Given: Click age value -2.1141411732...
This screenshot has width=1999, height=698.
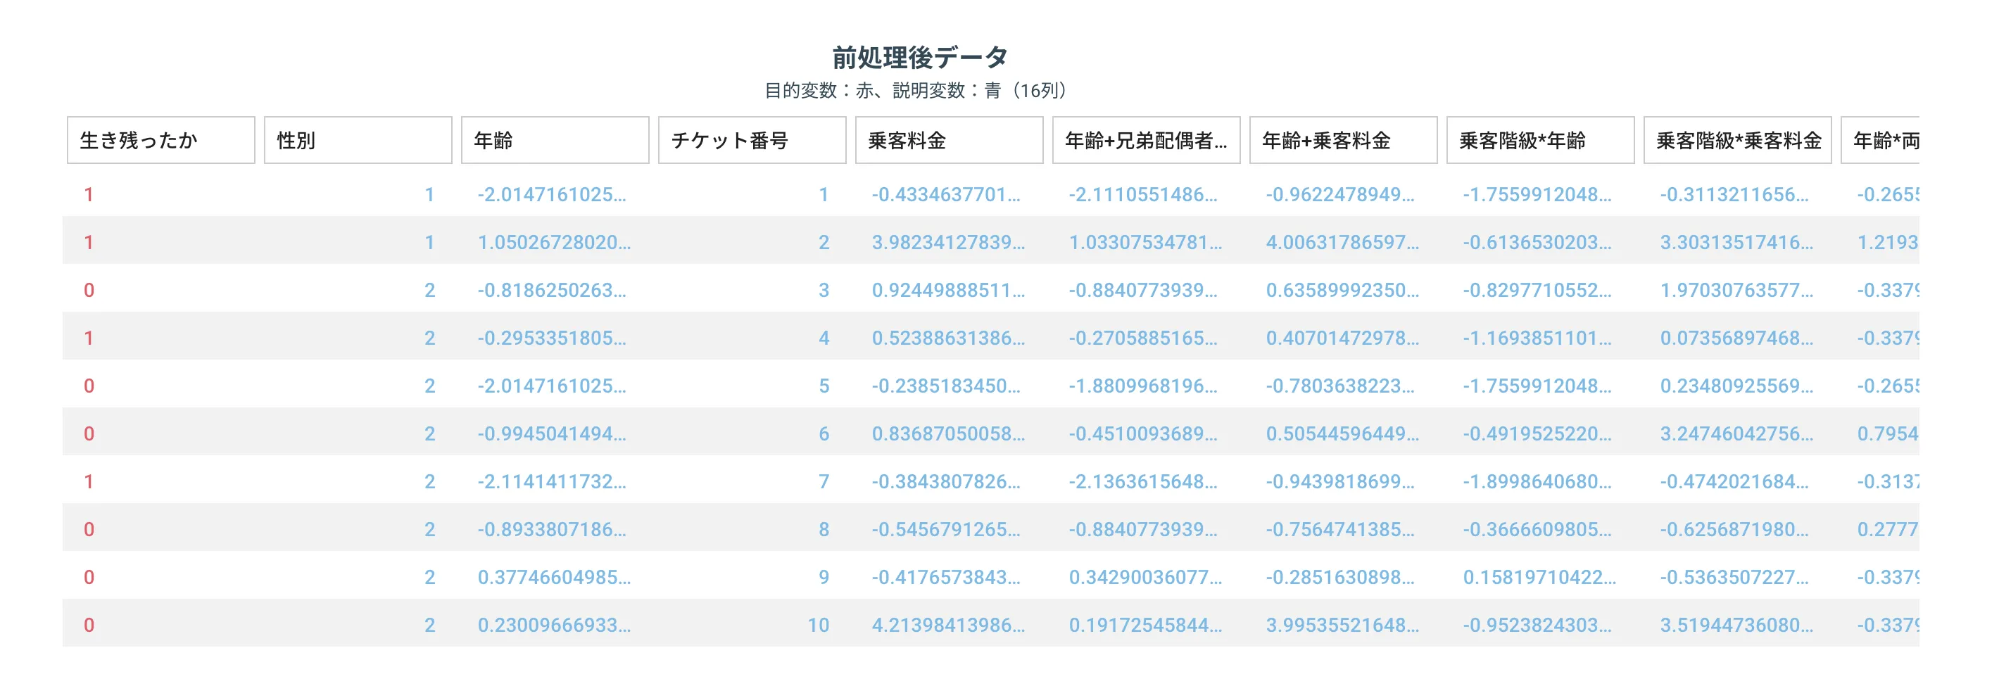Looking at the screenshot, I should coord(552,481).
